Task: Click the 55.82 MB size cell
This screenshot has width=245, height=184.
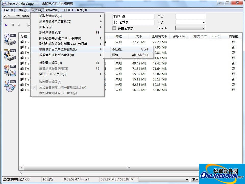Action: [x=139, y=74]
